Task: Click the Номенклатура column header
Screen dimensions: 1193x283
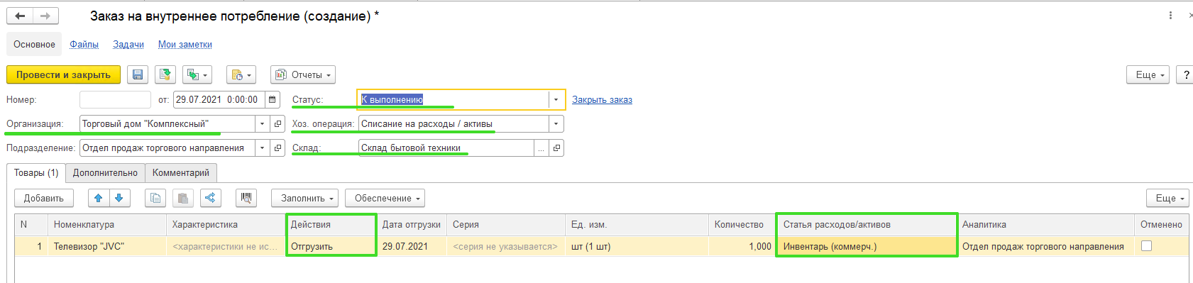Action: click(107, 225)
